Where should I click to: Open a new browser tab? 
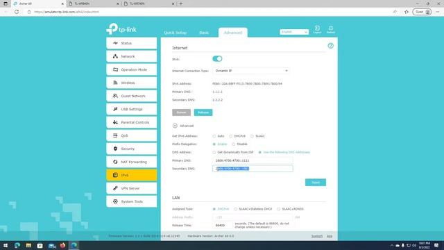tap(181, 3)
